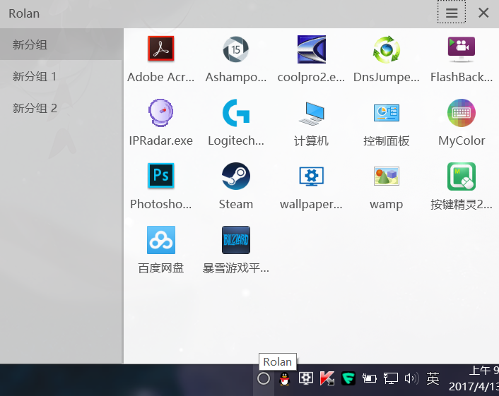499x396 pixels.
Task: Open Kaspersky tray icon
Action: point(327,378)
